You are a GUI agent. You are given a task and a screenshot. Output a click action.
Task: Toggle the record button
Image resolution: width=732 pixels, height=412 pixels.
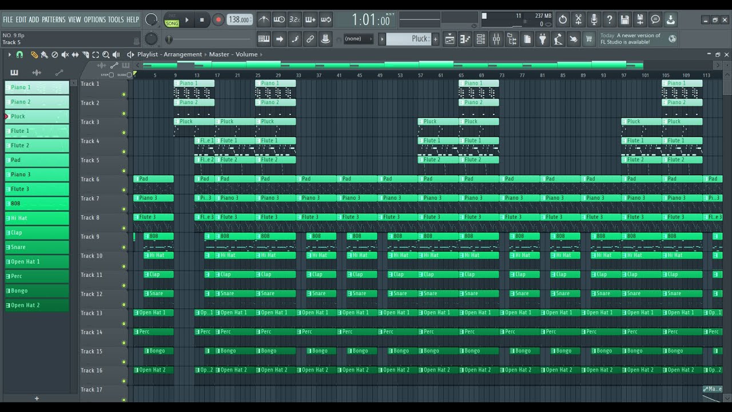click(218, 19)
